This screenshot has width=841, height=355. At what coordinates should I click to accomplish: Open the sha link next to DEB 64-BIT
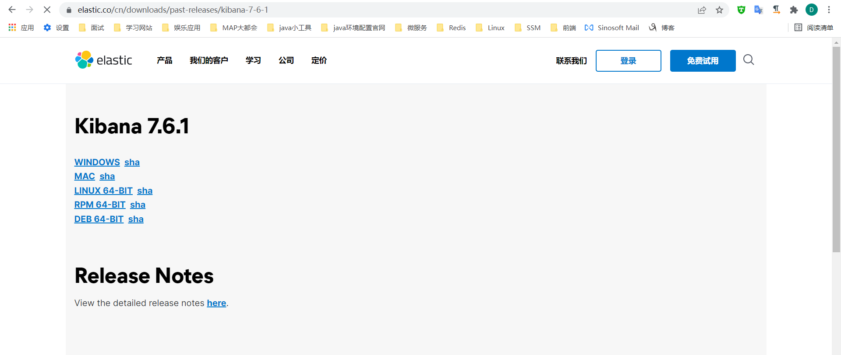pyautogui.click(x=136, y=219)
